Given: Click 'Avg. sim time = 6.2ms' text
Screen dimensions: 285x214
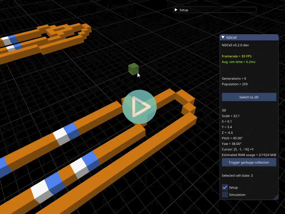Looking at the screenshot, I should point(239,62).
